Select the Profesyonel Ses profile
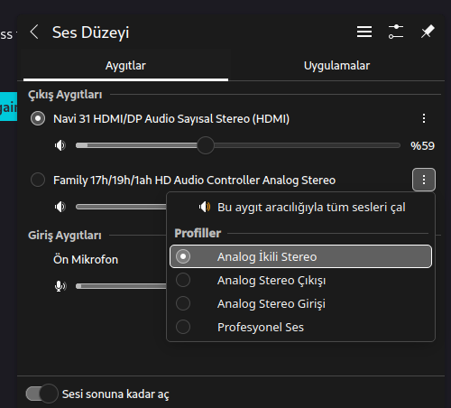The width and height of the screenshot is (451, 408). click(x=300, y=327)
